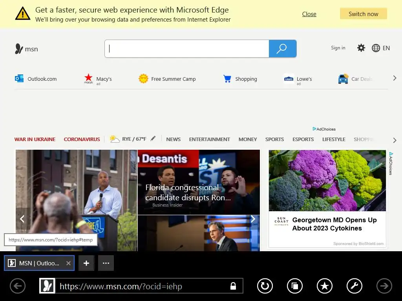Click the Shopping cart icon
Screen dimensions: 402x301
click(x=227, y=78)
